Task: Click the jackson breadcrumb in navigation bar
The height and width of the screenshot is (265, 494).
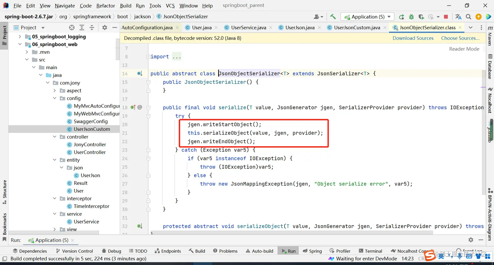Action: pos(142,17)
